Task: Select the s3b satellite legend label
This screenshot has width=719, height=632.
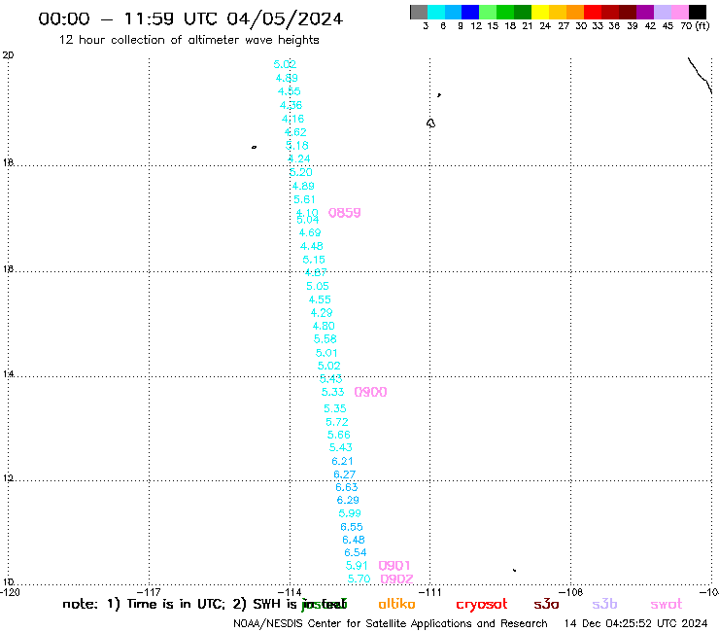Action: (604, 604)
